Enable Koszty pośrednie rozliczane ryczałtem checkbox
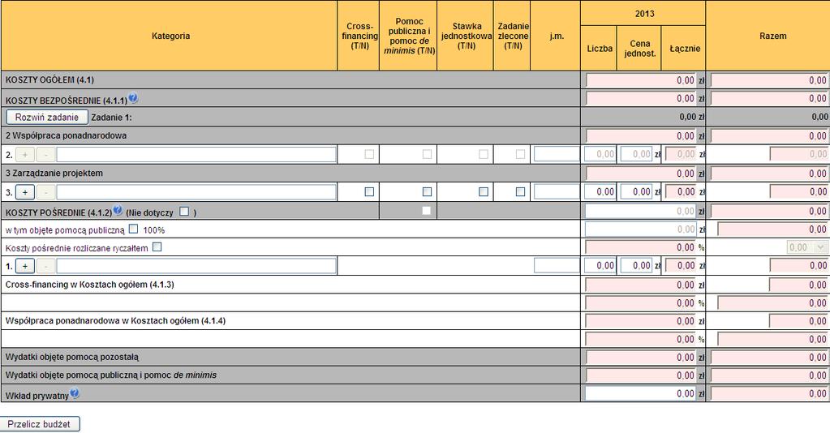The width and height of the screenshot is (830, 433). 157,247
